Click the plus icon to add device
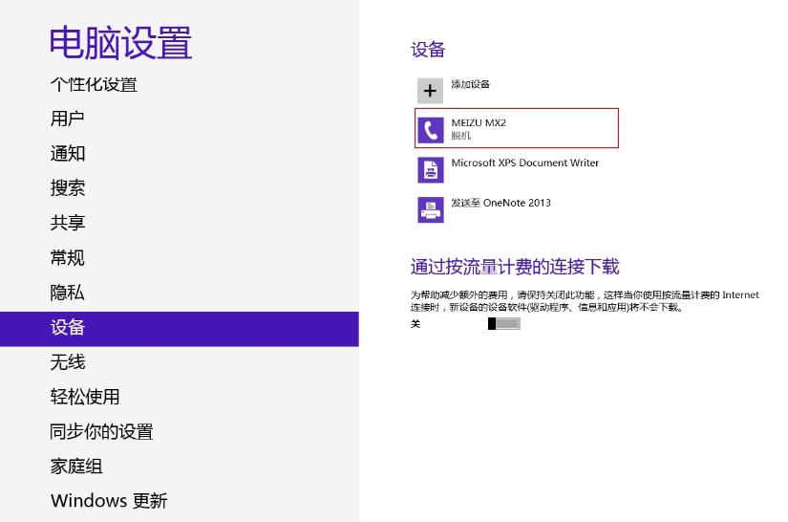This screenshot has height=522, width=788. 430,91
